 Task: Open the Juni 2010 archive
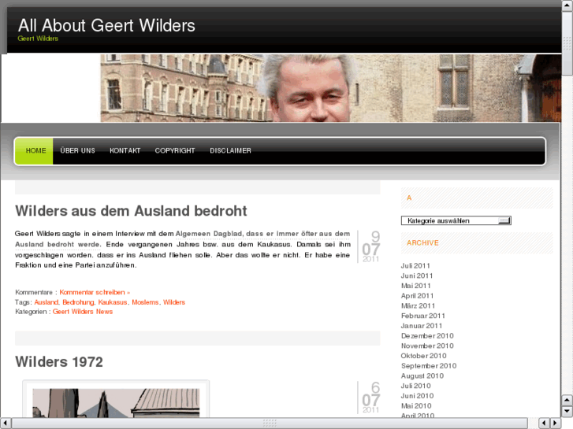417,396
